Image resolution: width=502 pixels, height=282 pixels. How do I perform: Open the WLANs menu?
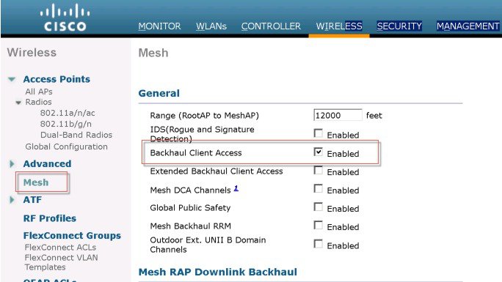coord(211,26)
